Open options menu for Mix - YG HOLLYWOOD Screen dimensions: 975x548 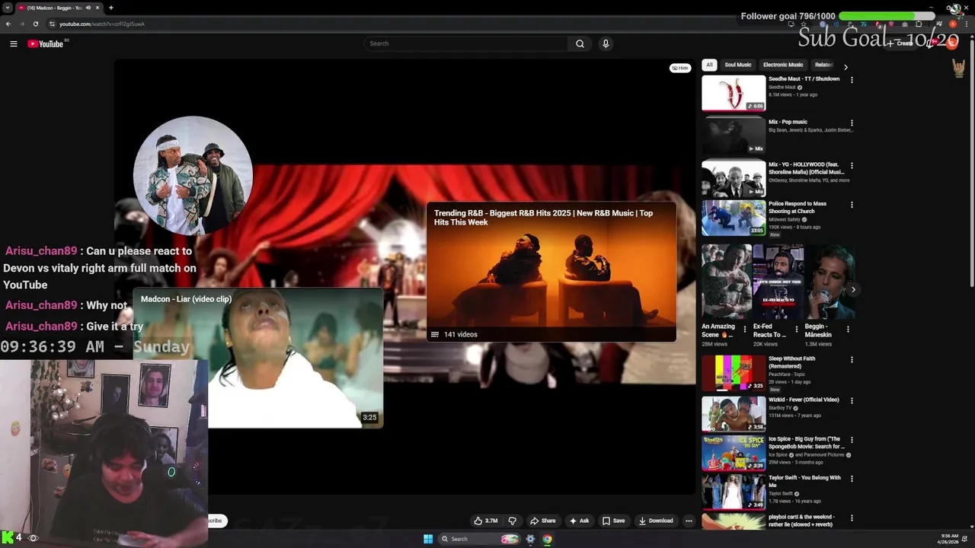coord(852,165)
